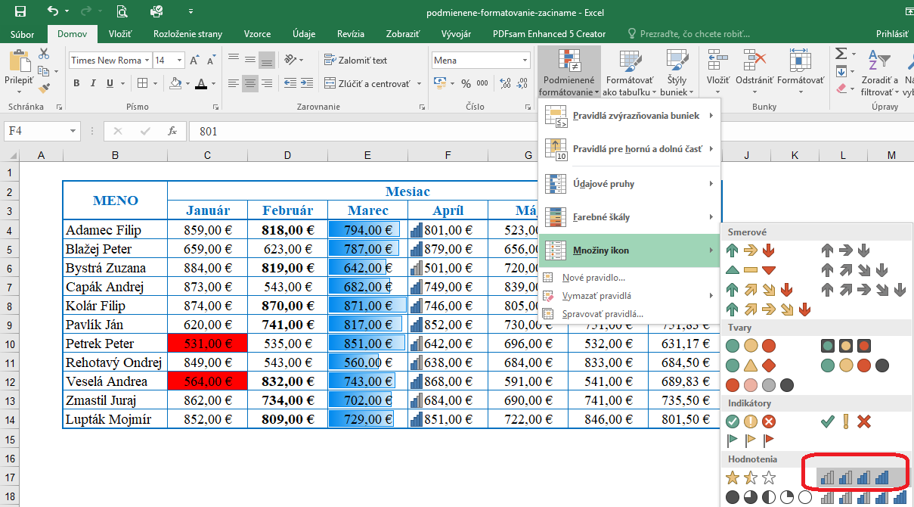Click the Zalomiť text button
Screen dimensions: 914x507
pos(355,61)
